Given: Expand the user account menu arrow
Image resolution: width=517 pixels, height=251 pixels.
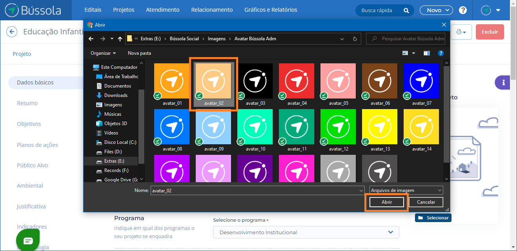Looking at the screenshot, I should click(498, 10).
